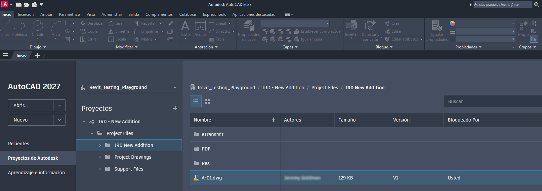Click Establecer como actual layer tool

(317, 31)
